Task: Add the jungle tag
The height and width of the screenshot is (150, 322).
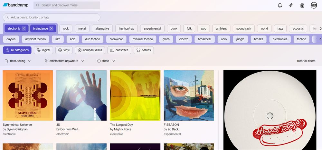Action: click(x=240, y=39)
